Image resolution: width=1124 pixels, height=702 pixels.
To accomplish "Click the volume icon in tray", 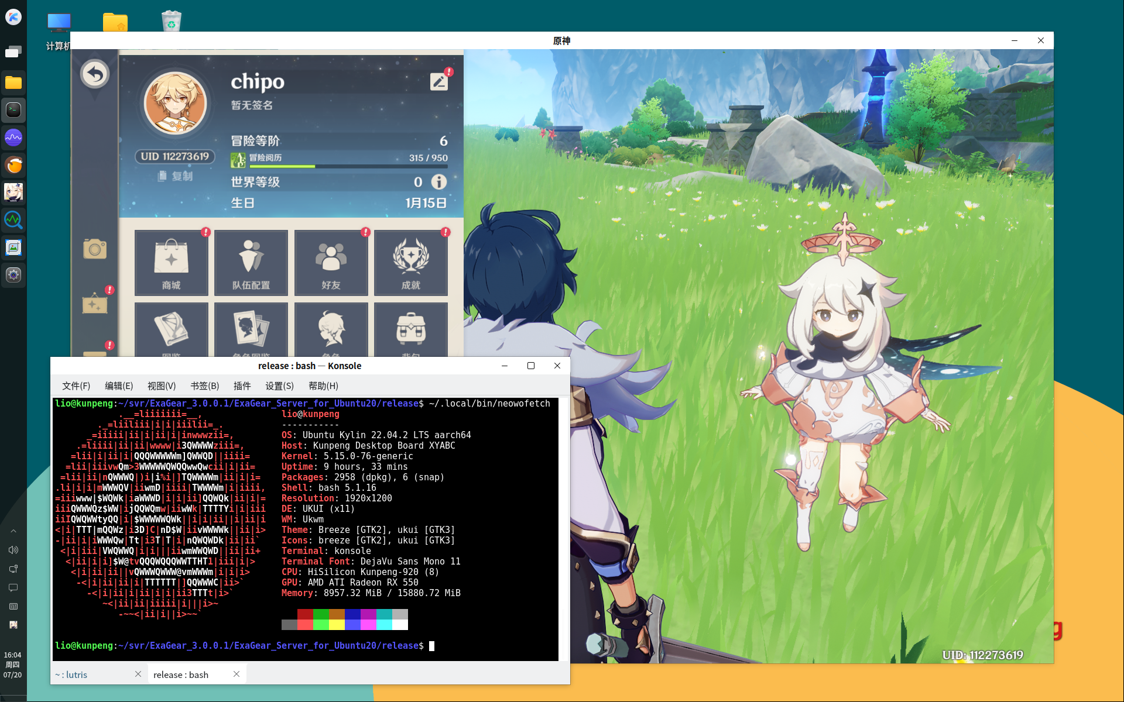I will (13, 550).
